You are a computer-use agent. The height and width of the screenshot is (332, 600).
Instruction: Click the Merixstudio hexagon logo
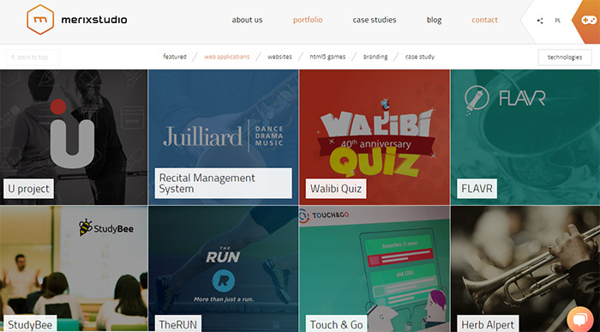(x=40, y=20)
